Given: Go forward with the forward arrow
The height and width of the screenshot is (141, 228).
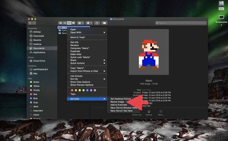Looking at the screenshot, I should [x=34, y=23].
